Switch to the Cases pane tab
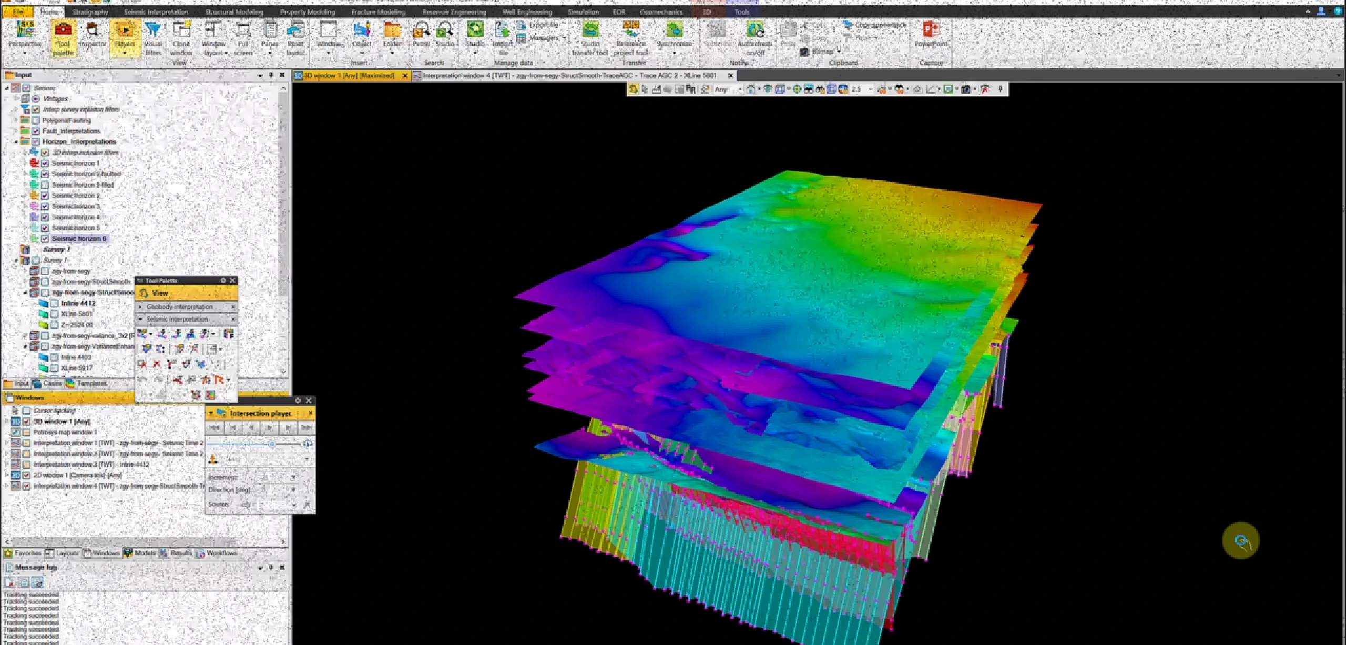The image size is (1346, 645). 48,384
